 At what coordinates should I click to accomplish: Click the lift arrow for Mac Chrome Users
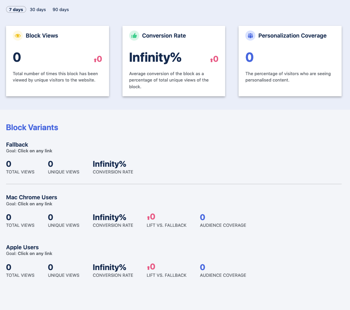pyautogui.click(x=148, y=218)
